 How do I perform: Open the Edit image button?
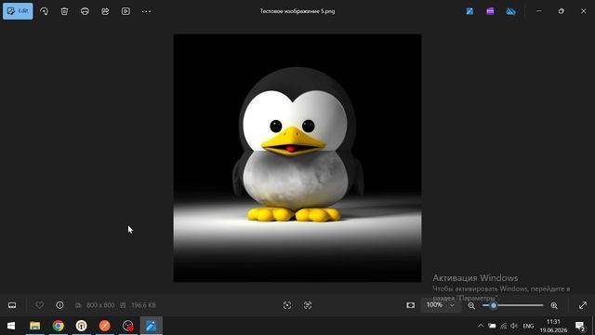(18, 11)
